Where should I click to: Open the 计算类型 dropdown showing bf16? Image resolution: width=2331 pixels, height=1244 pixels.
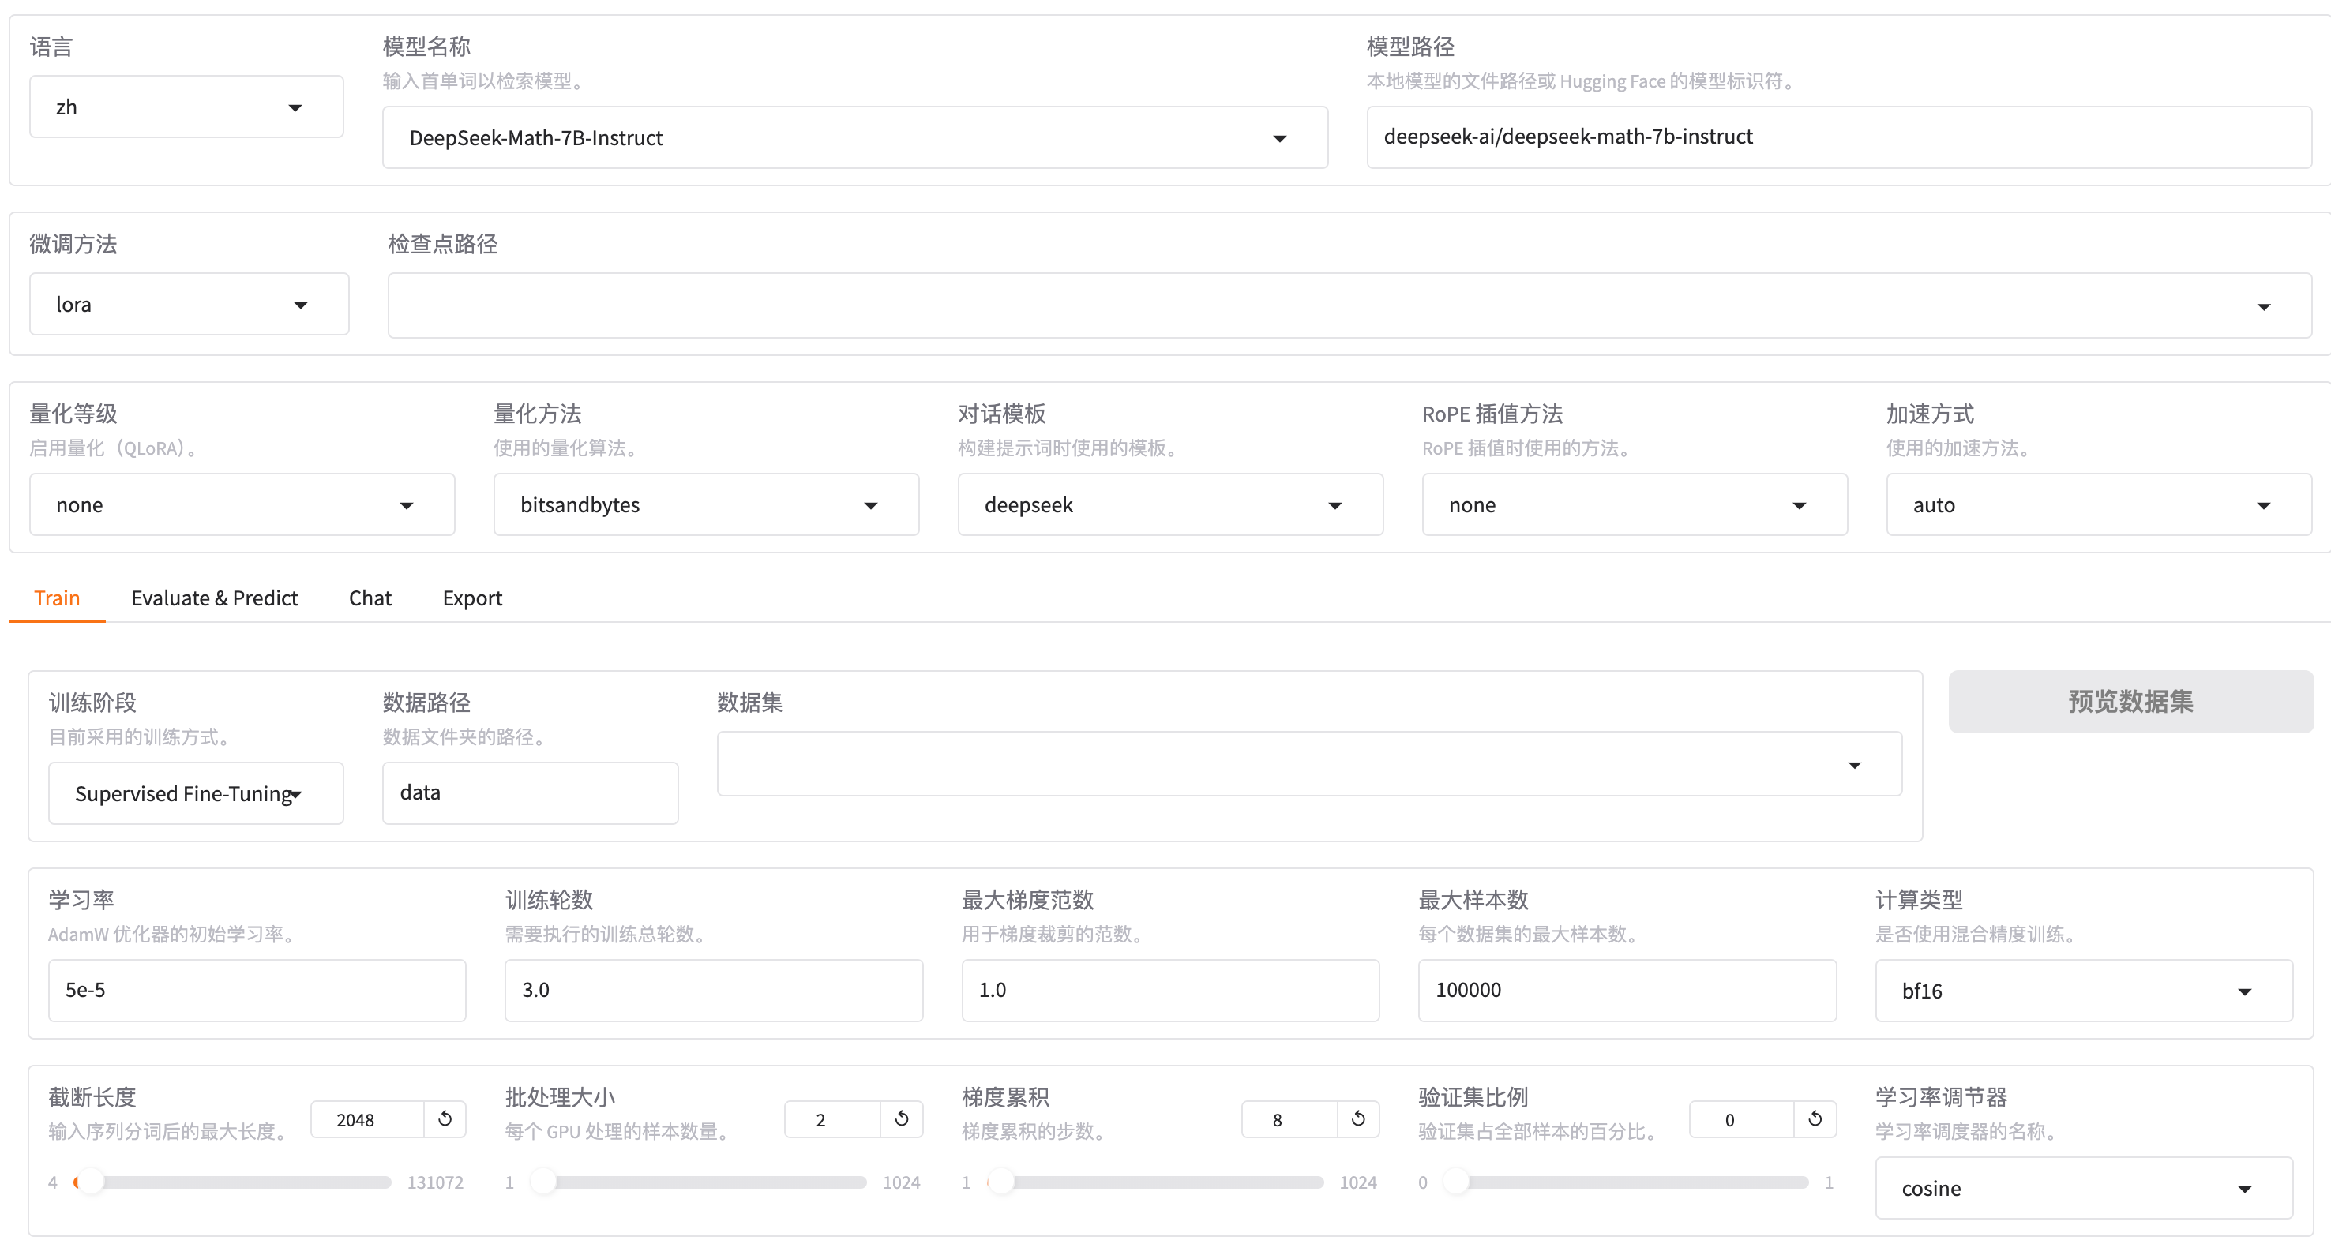click(2084, 991)
